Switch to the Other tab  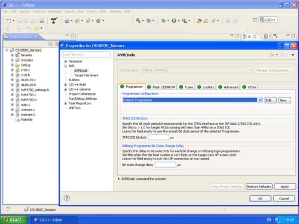tap(249, 87)
